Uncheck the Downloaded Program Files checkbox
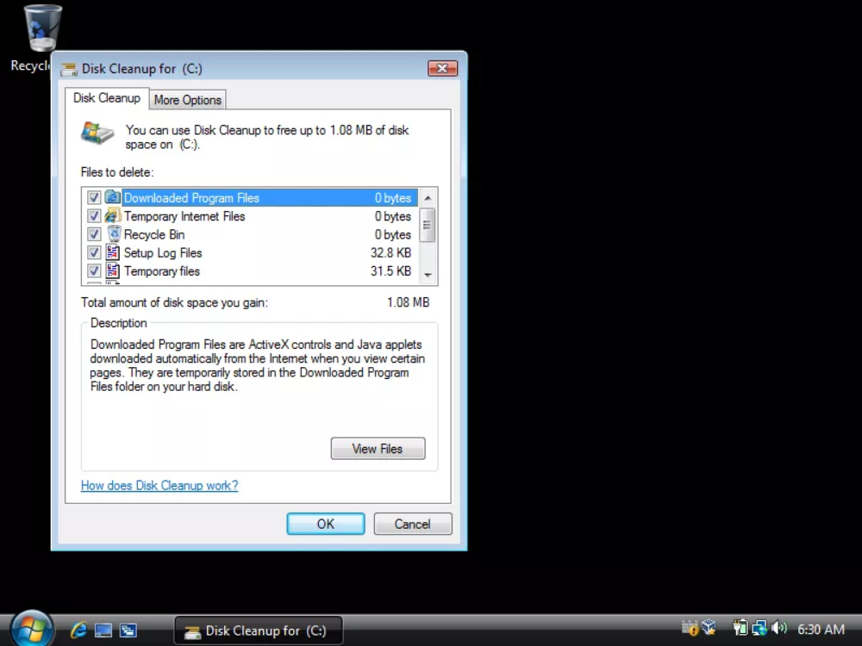The image size is (862, 646). tap(94, 198)
